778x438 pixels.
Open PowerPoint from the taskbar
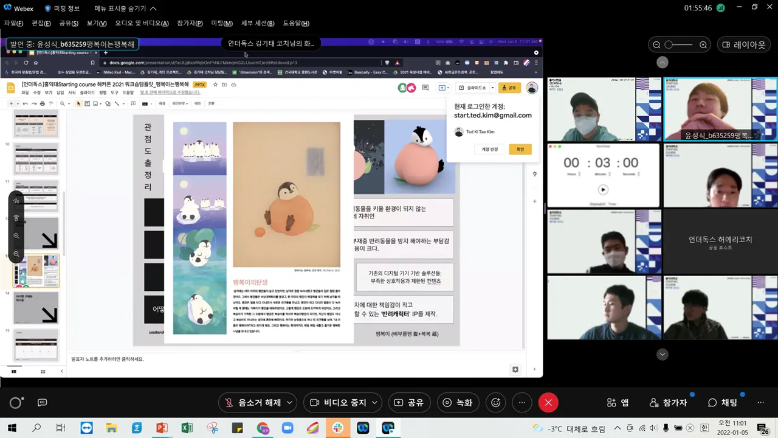(162, 428)
